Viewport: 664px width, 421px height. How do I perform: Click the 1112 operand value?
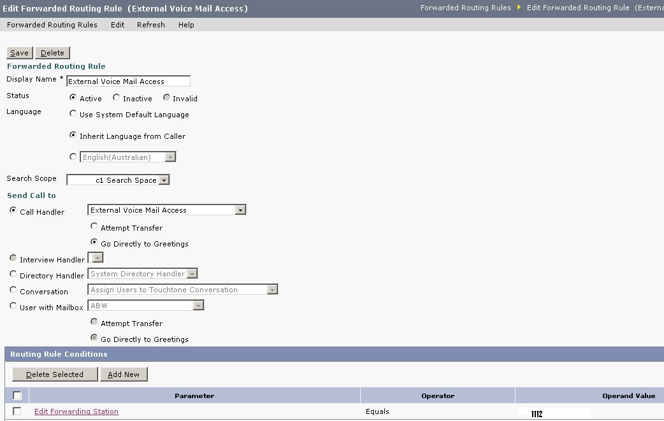coord(537,414)
